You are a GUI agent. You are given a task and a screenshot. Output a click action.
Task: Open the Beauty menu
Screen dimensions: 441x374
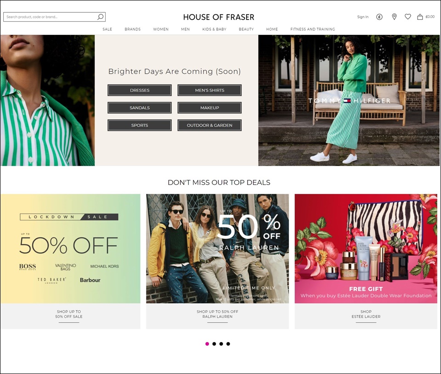coord(246,29)
